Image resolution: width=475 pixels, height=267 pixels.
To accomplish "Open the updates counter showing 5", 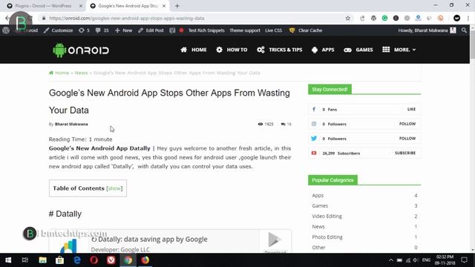I will pos(84,30).
